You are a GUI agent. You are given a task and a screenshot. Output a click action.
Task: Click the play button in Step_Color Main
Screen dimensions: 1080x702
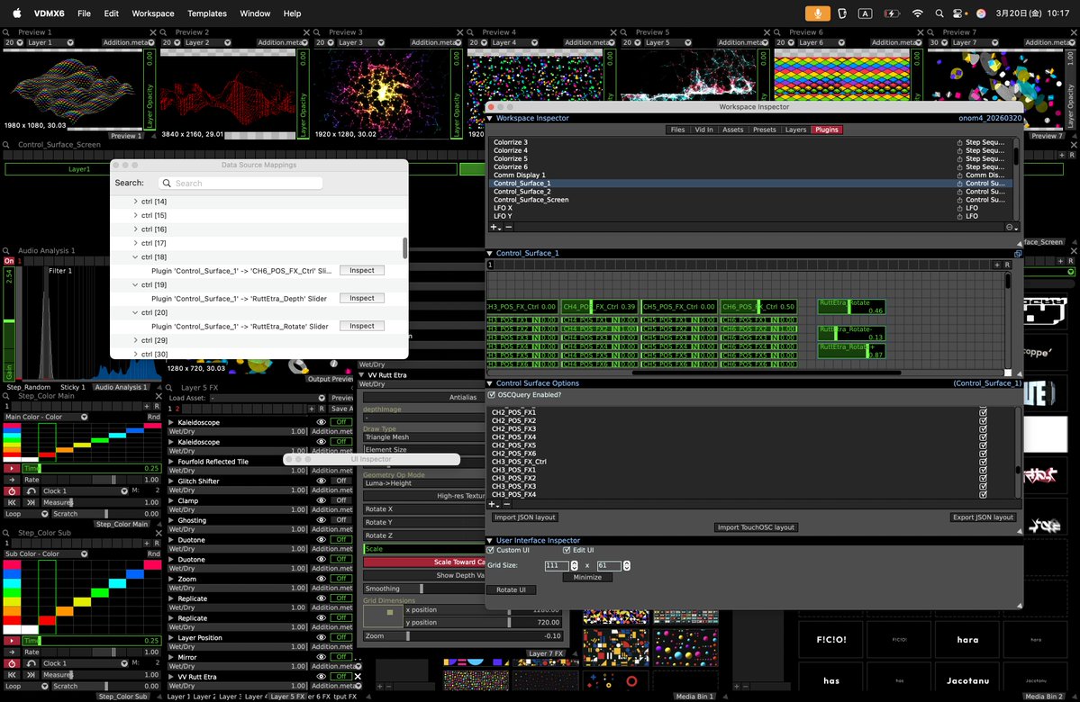tap(12, 468)
